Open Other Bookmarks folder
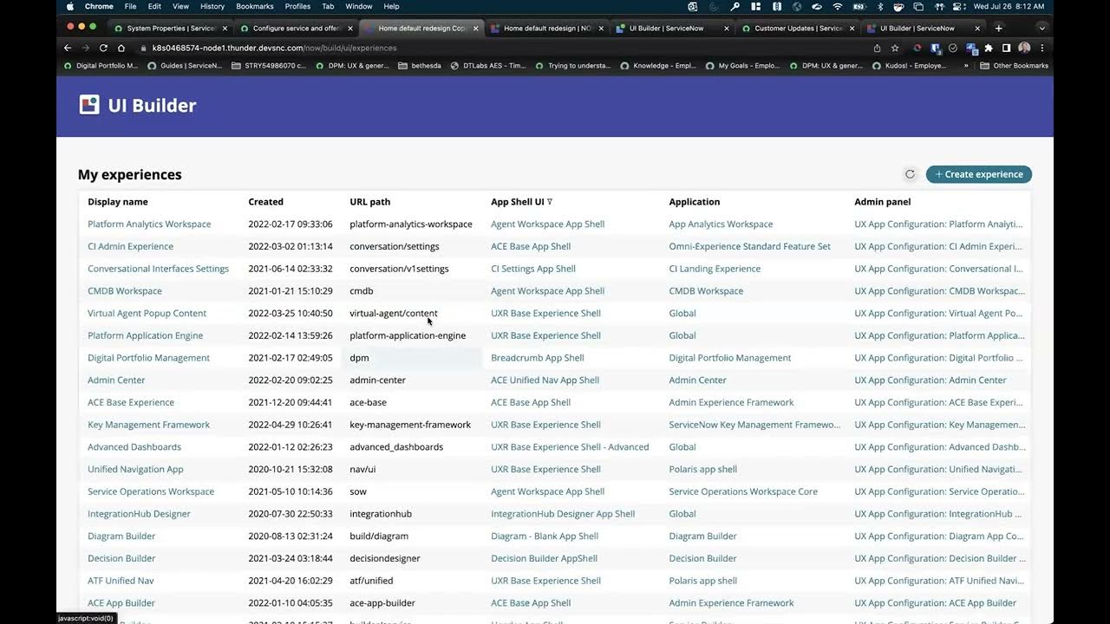The width and height of the screenshot is (1110, 624). [1014, 65]
